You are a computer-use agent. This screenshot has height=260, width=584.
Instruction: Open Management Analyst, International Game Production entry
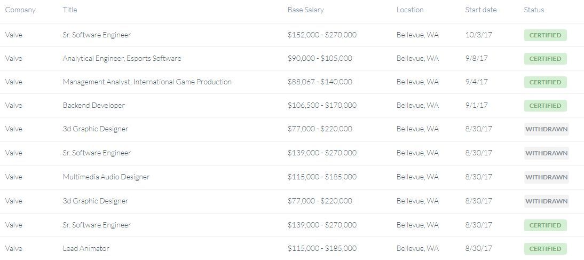(x=147, y=82)
